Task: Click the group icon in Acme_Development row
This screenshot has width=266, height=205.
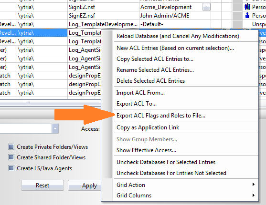Action: [247, 7]
